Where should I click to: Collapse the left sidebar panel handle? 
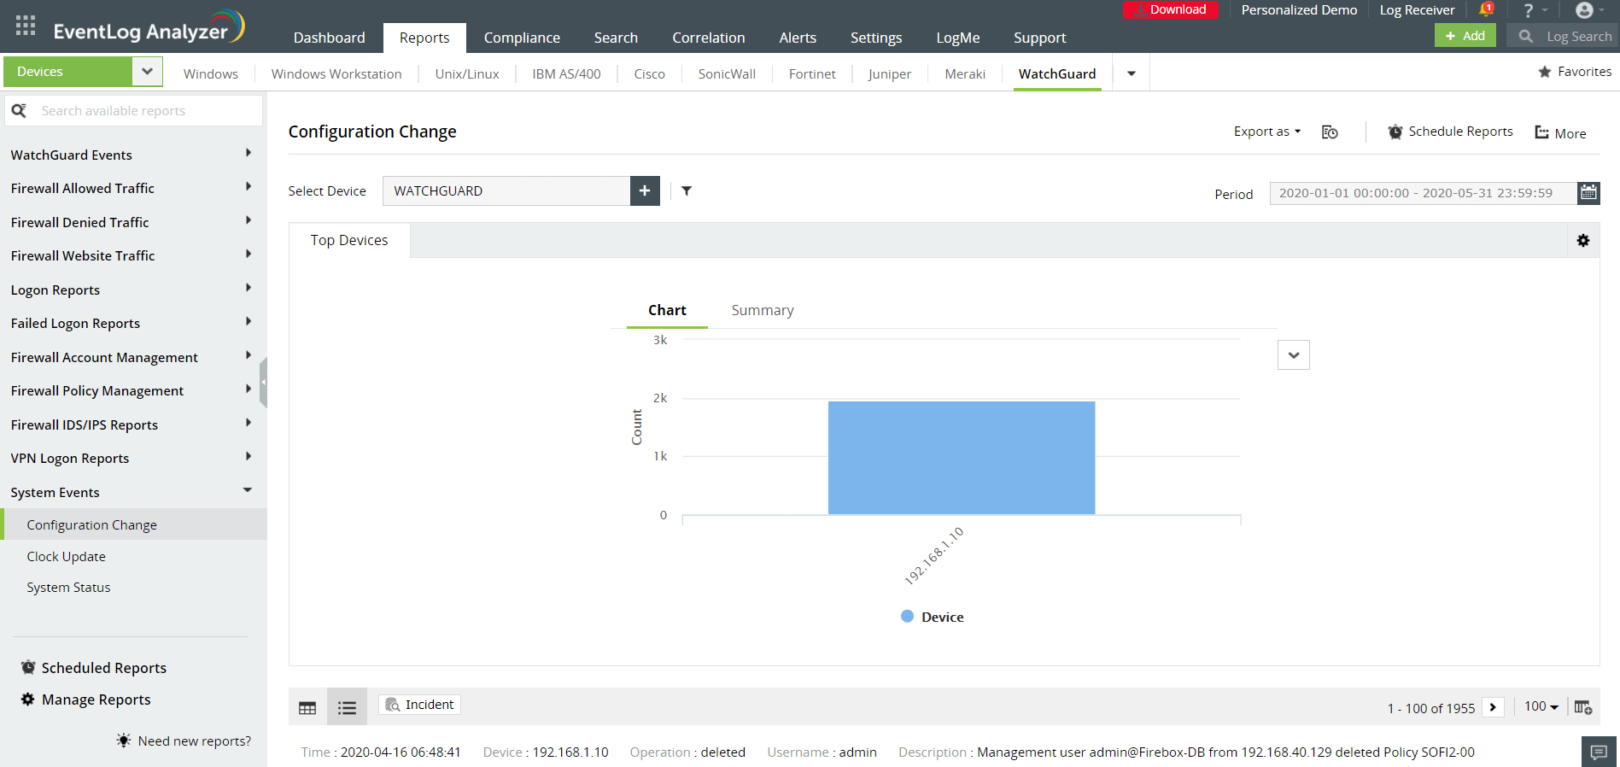[x=263, y=383]
